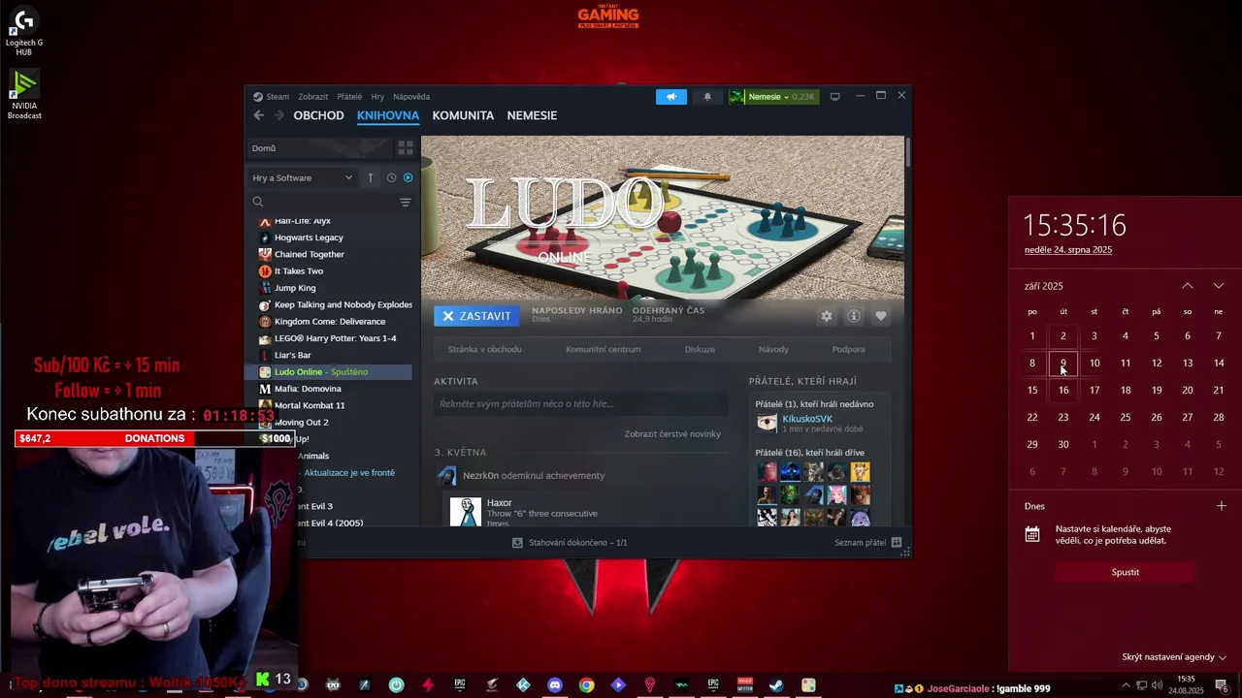Go to next month in calendar

coord(1219,286)
